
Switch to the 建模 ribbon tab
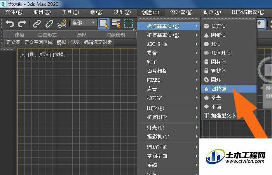pos(19,35)
